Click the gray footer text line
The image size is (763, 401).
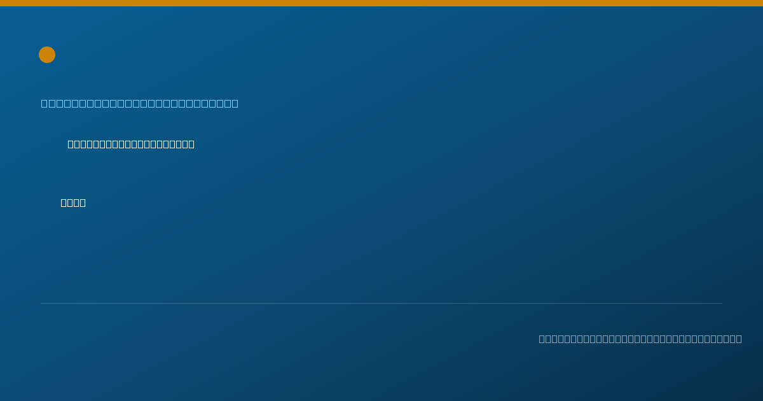pos(640,339)
